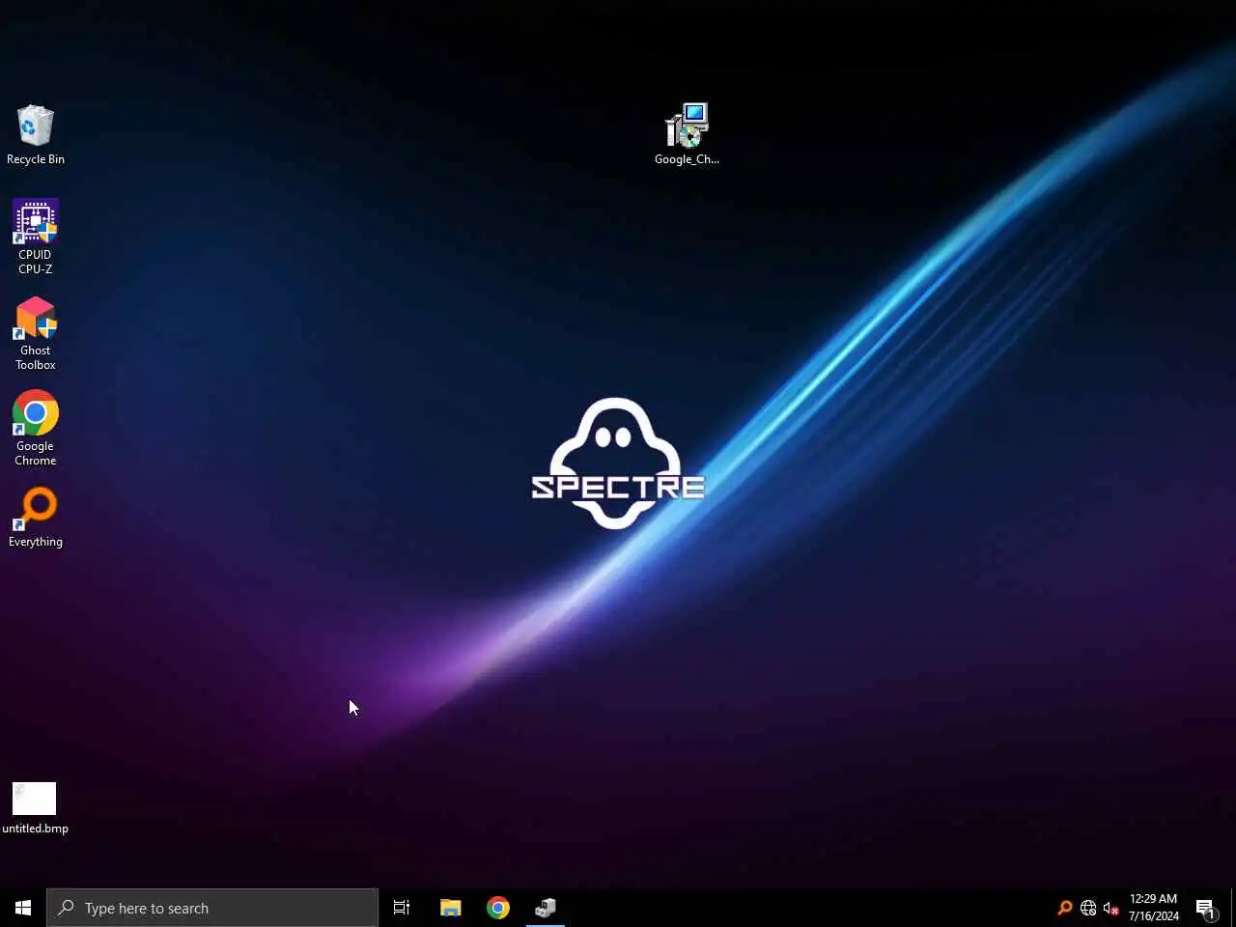1236x927 pixels.
Task: Click the 'Type here to search' box
Action: coord(212,908)
